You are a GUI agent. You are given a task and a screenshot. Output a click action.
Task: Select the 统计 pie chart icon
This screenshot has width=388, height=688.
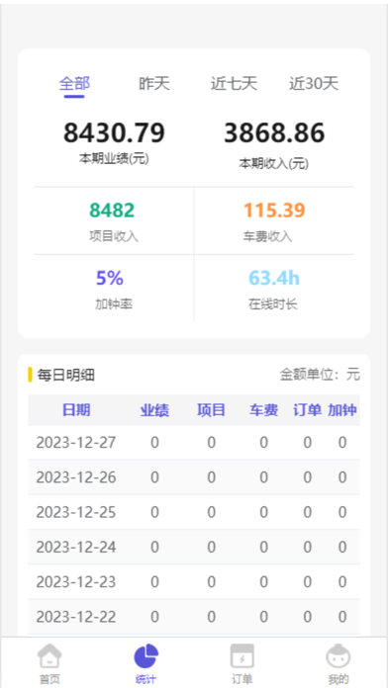click(x=145, y=656)
